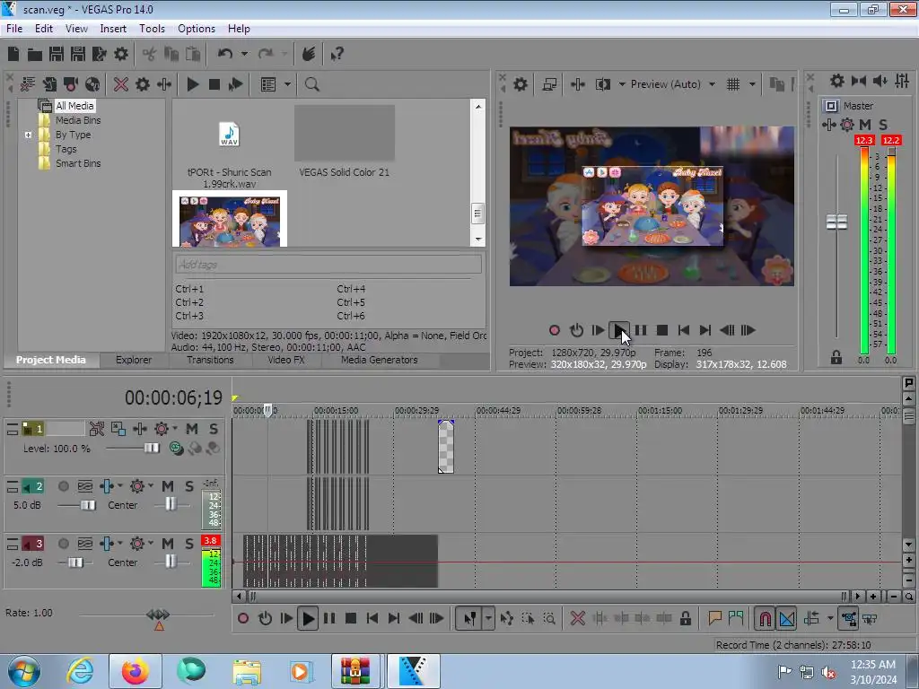Open the Undo history dropdown arrow
This screenshot has width=919, height=689.
click(244, 55)
